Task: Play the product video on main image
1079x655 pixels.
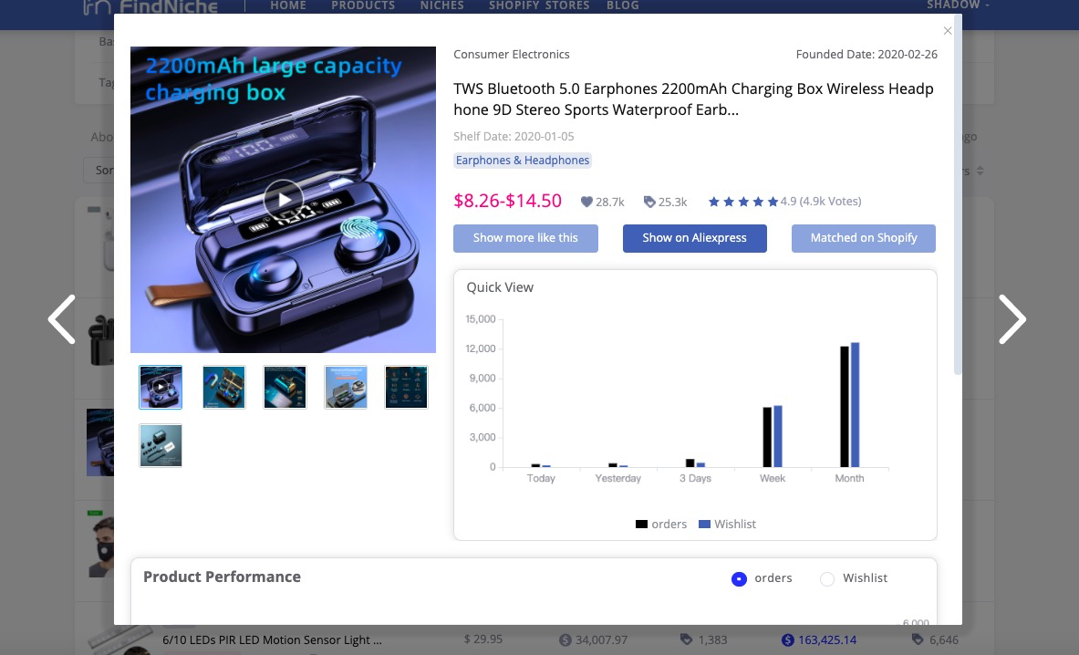Action: [284, 200]
